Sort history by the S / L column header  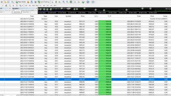tap(96, 16)
